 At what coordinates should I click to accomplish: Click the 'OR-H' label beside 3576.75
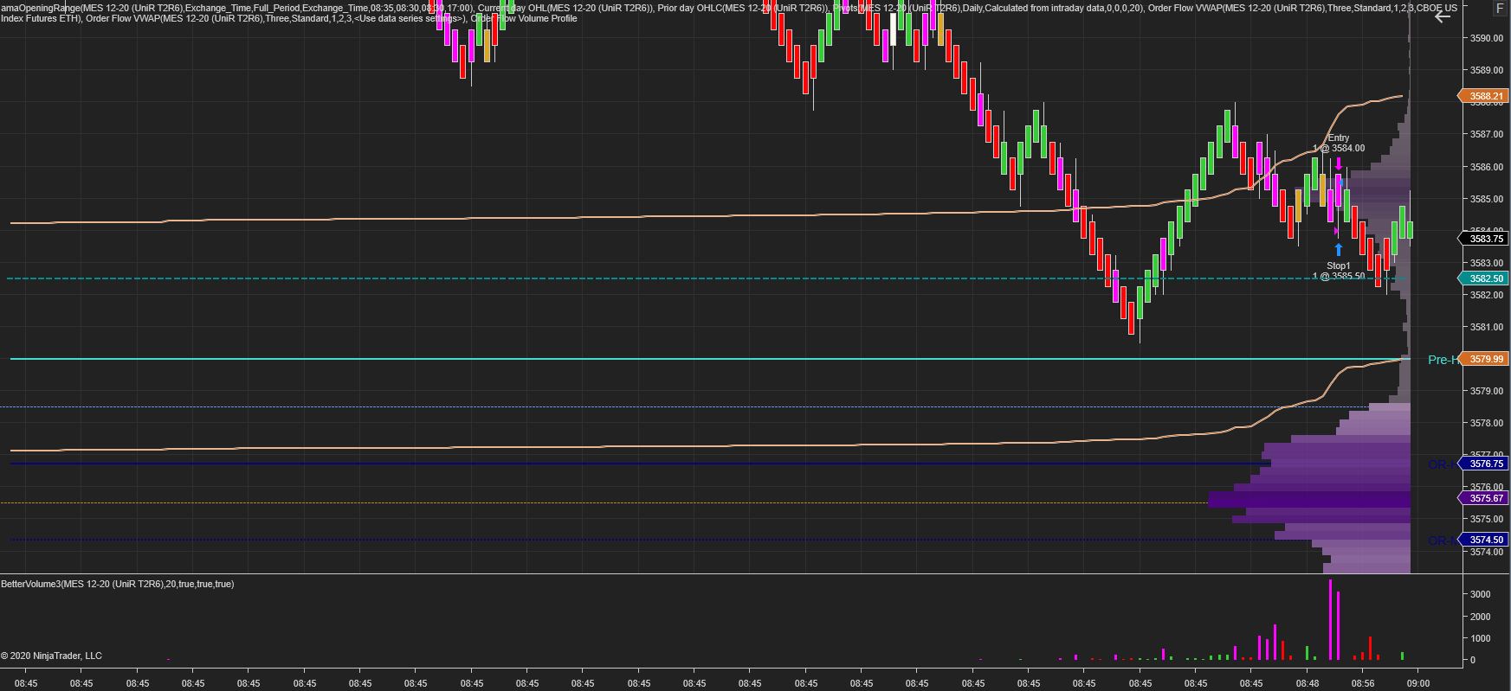pyautogui.click(x=1443, y=464)
